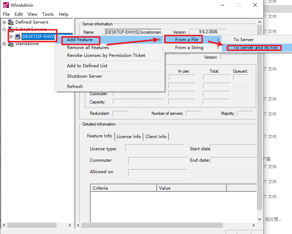Click the WlmAdmin app icon in title bar
Image resolution: width=292 pixels, height=234 pixels.
coord(6,5)
